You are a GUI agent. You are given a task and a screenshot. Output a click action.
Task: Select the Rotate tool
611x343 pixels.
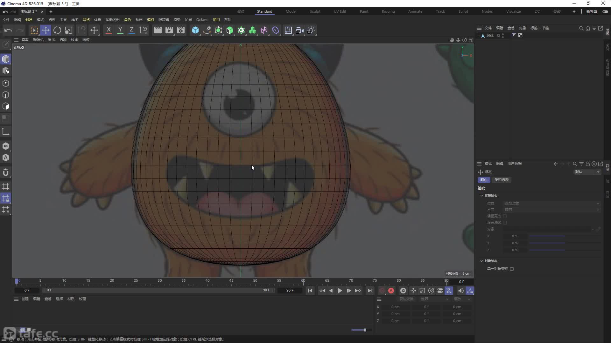[x=57, y=30]
